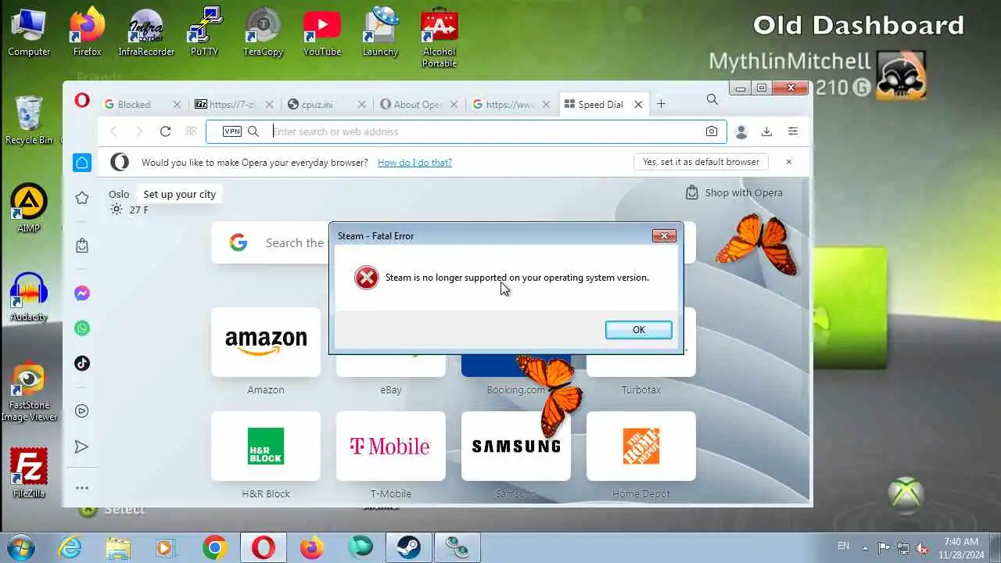Open bookmarks star in Opera sidebar
The image size is (1001, 563).
click(82, 198)
